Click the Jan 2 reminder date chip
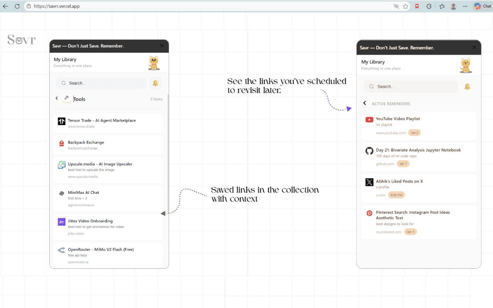493x308 pixels. coord(414,132)
